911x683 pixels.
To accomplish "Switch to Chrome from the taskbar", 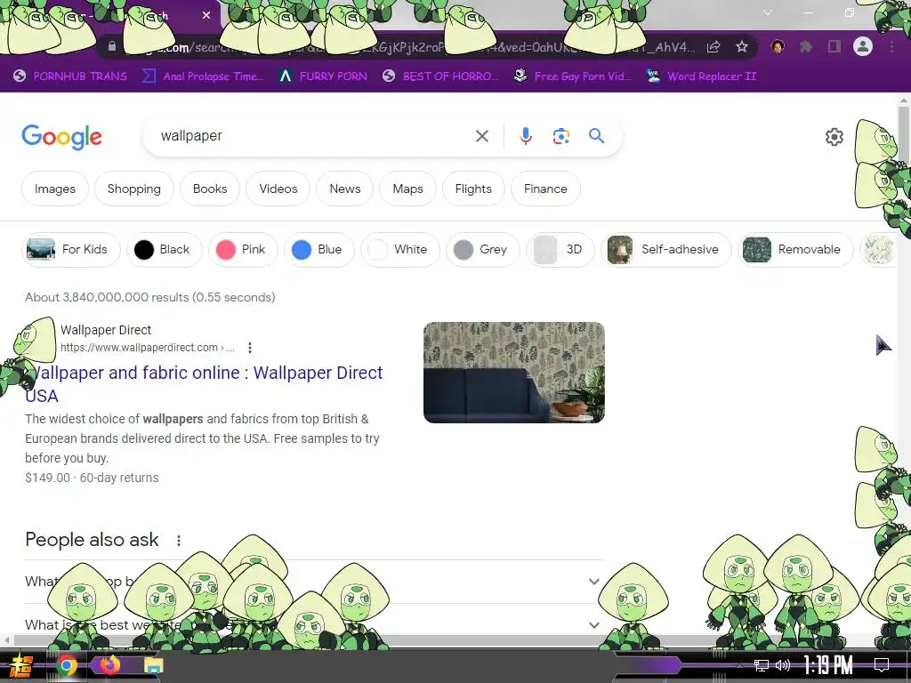I will point(67,665).
